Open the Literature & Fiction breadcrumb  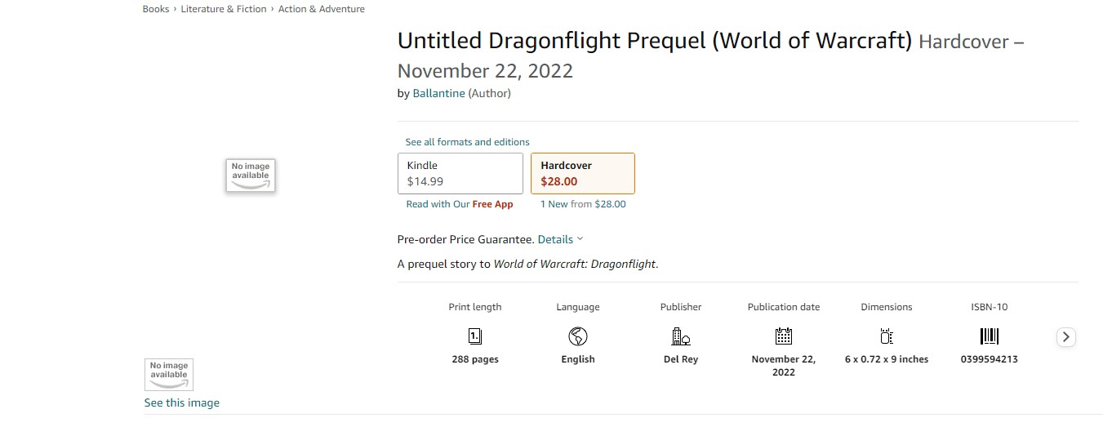point(224,9)
